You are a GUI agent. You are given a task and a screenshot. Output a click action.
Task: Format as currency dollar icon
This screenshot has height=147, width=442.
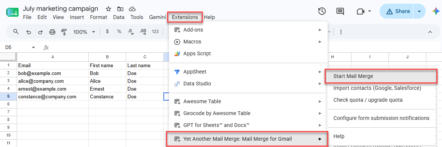107,32
